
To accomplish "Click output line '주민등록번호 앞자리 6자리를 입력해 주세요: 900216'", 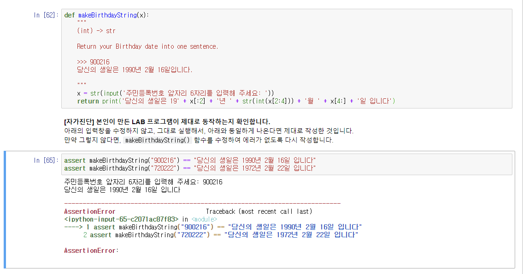I will click(x=143, y=182).
